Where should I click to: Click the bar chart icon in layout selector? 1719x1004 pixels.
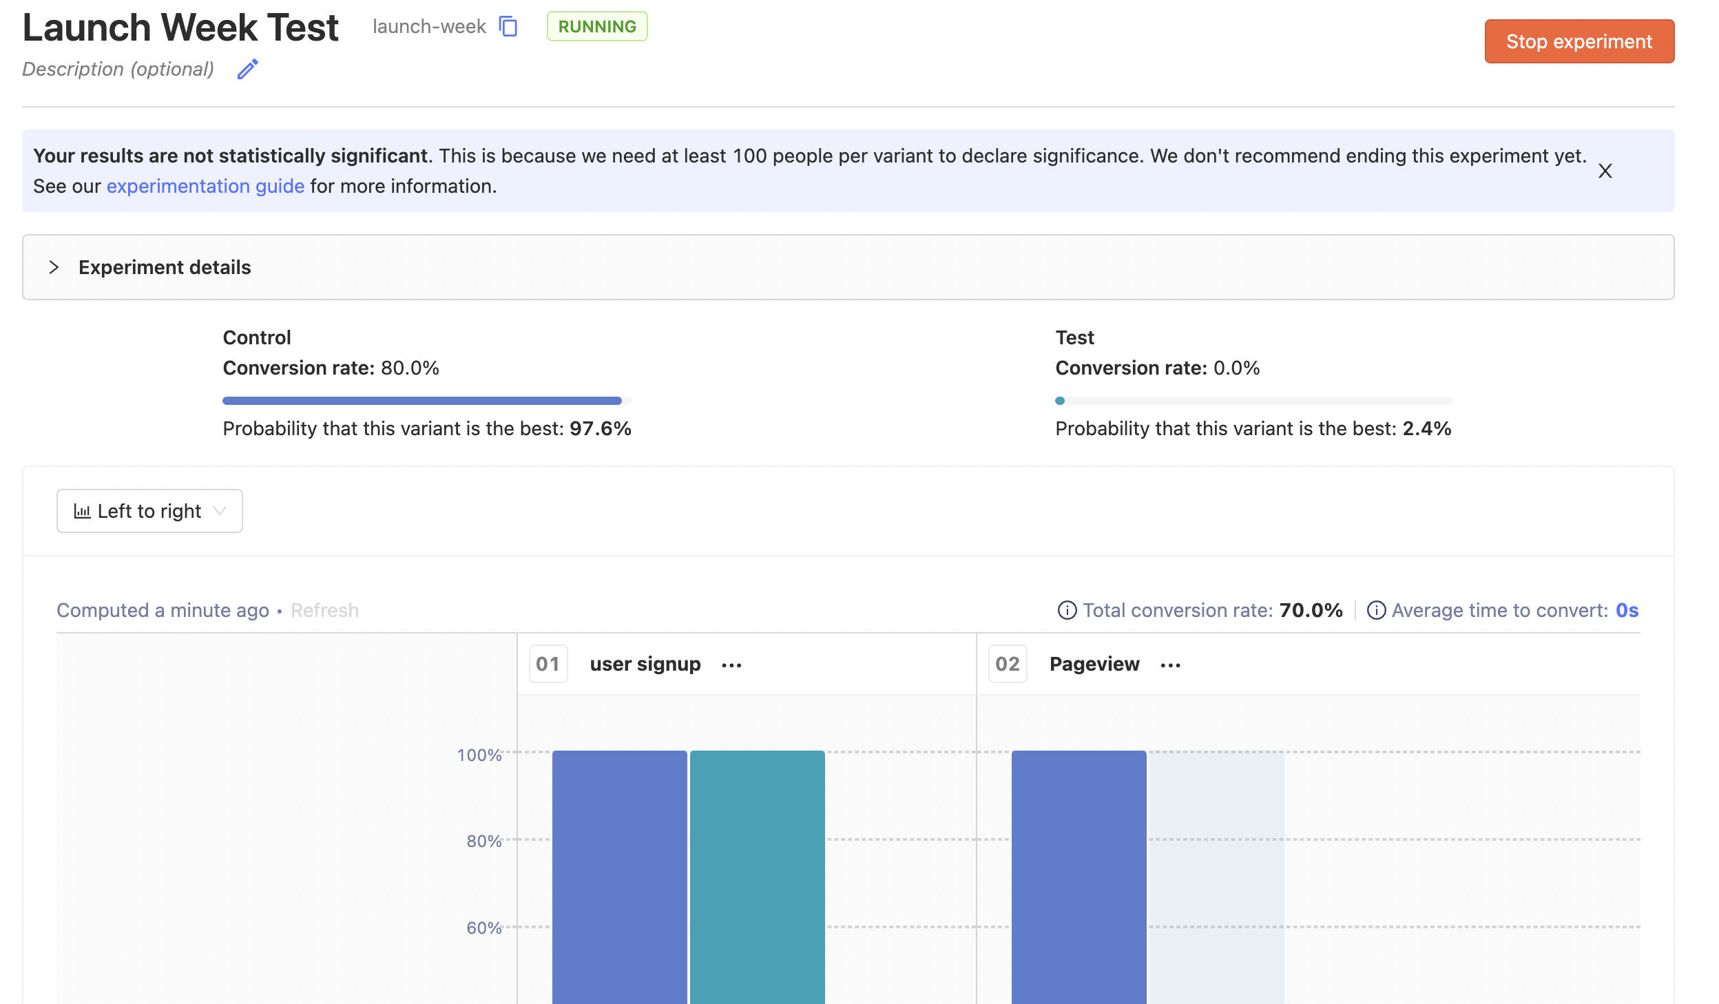[82, 511]
